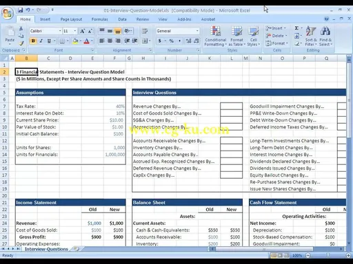The image size is (353, 264).
Task: Open Format as Table gallery
Action: 236,36
